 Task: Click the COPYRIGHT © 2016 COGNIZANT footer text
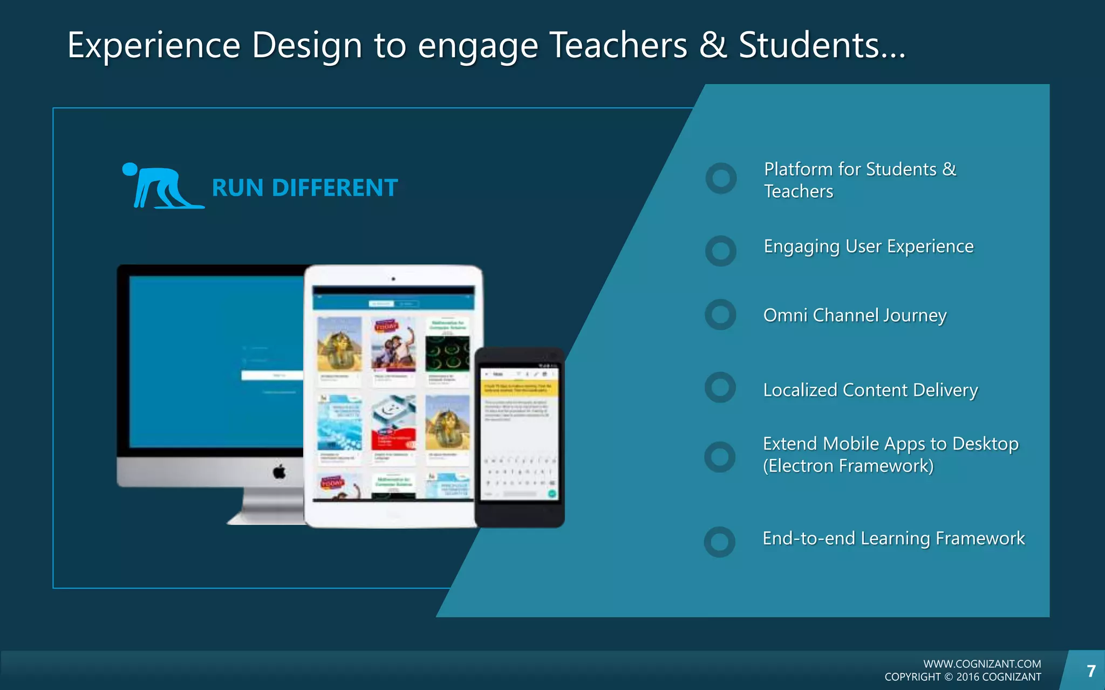[x=963, y=677]
